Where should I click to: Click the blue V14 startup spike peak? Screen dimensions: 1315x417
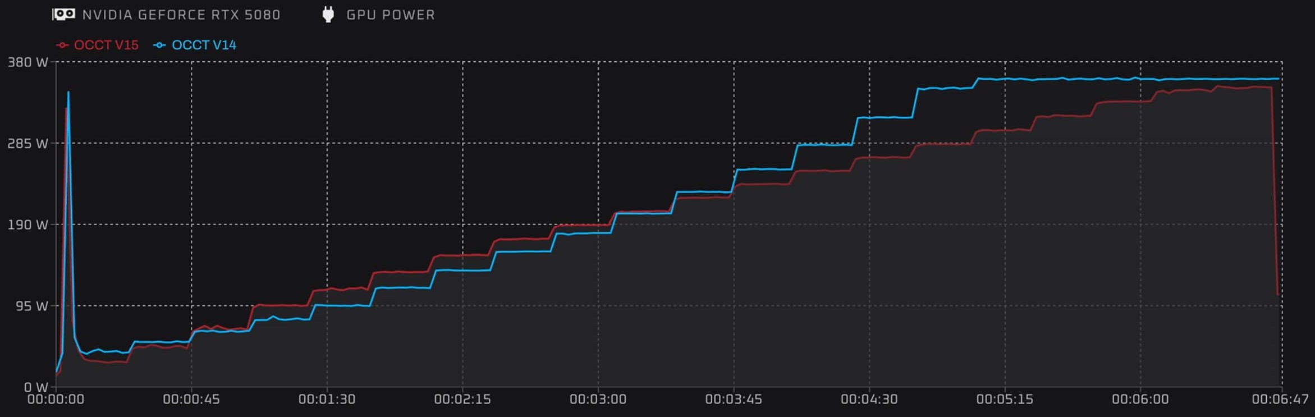pyautogui.click(x=68, y=93)
